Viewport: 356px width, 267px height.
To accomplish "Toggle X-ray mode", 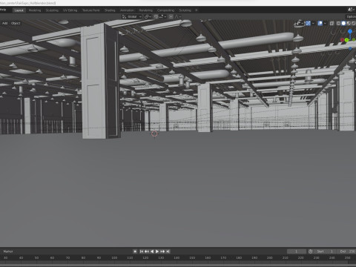I will (x=332, y=23).
